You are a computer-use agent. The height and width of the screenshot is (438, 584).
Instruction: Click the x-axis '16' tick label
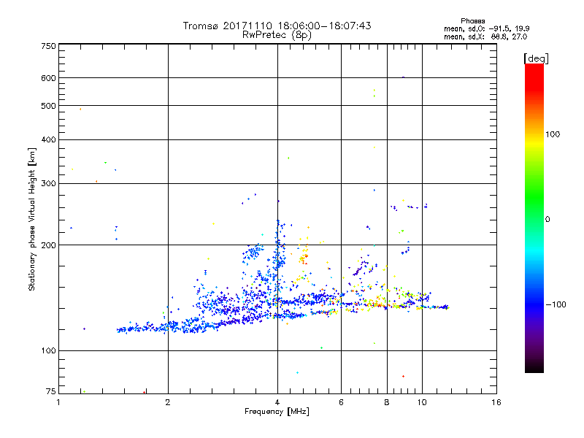pos(496,402)
